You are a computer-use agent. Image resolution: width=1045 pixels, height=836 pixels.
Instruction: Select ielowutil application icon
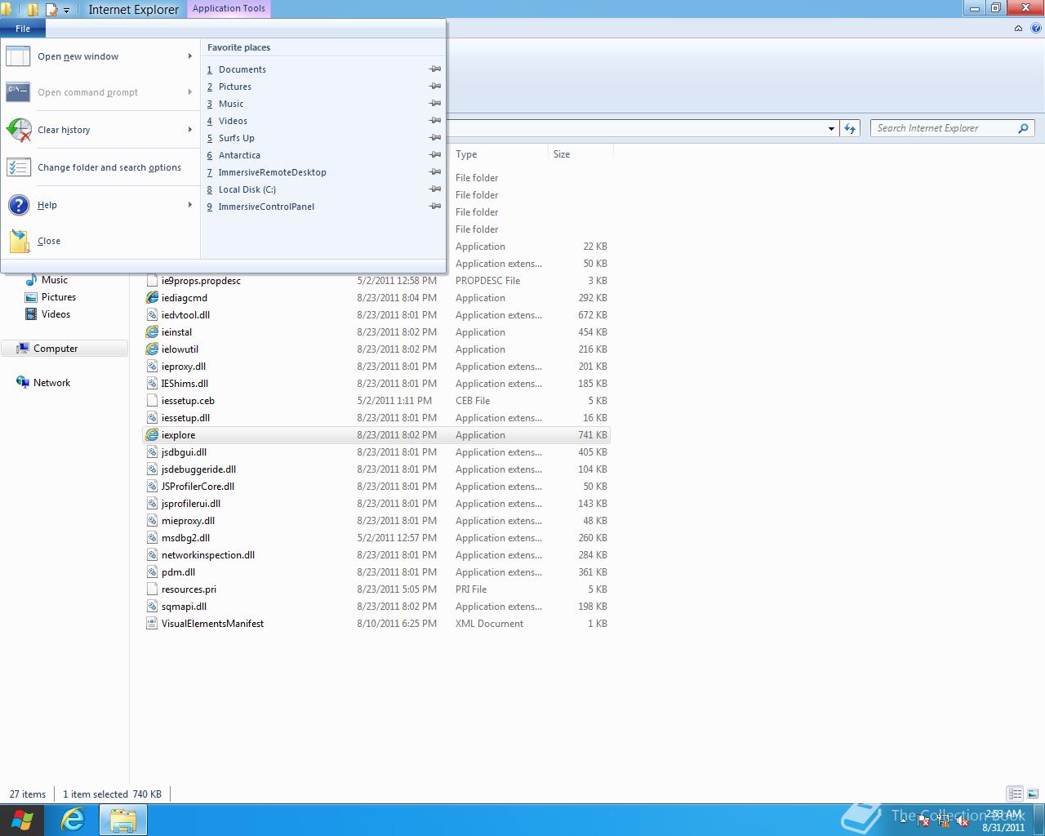click(x=152, y=349)
